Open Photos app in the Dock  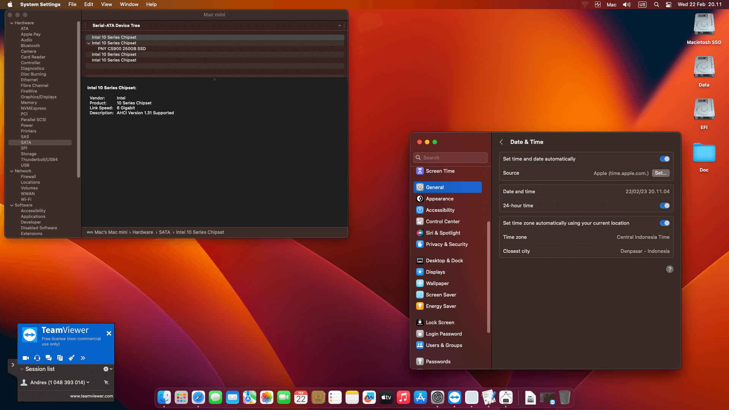pyautogui.click(x=267, y=397)
